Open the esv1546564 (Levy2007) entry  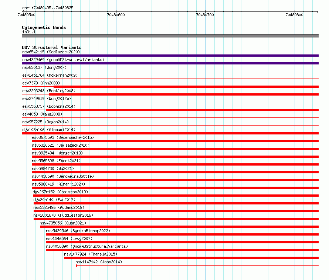tap(69, 239)
